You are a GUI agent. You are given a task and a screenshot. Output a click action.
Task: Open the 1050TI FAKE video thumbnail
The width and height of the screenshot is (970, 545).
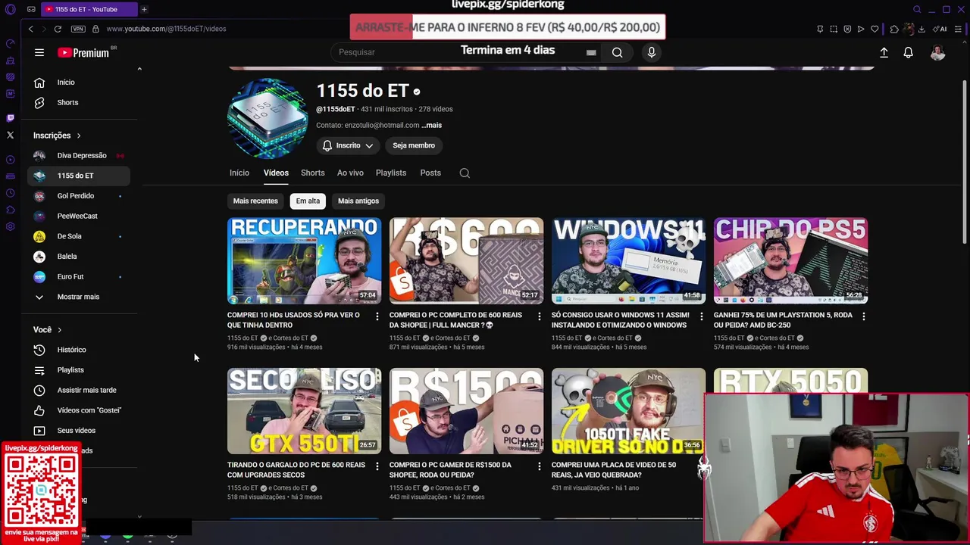628,411
